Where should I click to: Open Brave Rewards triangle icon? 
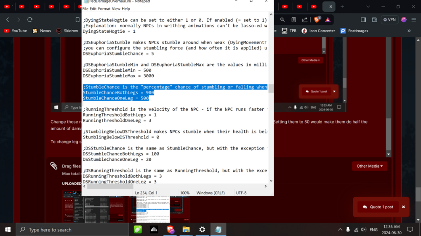(328, 20)
